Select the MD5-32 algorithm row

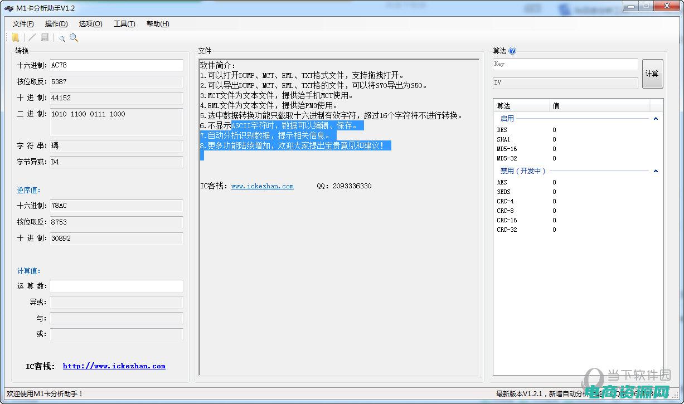tap(507, 158)
